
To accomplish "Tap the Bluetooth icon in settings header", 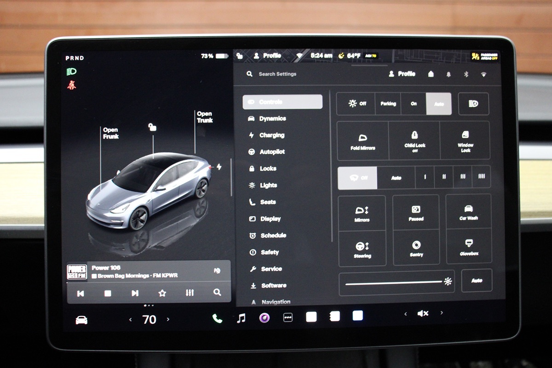I will click(x=466, y=74).
